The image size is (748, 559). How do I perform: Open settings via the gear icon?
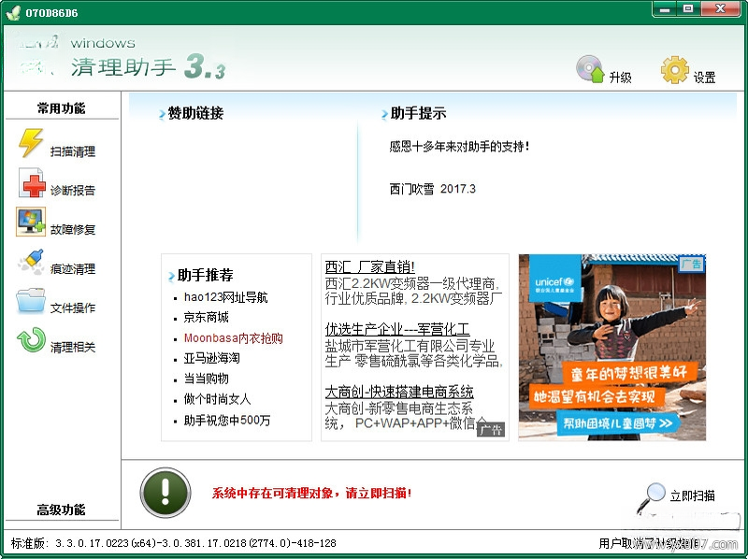[675, 70]
